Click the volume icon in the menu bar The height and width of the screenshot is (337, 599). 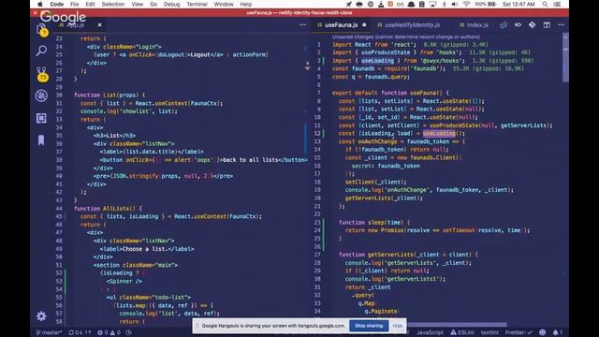[455, 4]
